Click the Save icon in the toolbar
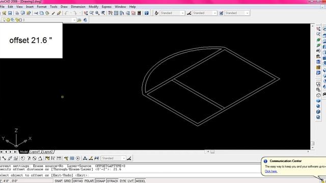This screenshot has height=183, width=326. [x=10, y=13]
